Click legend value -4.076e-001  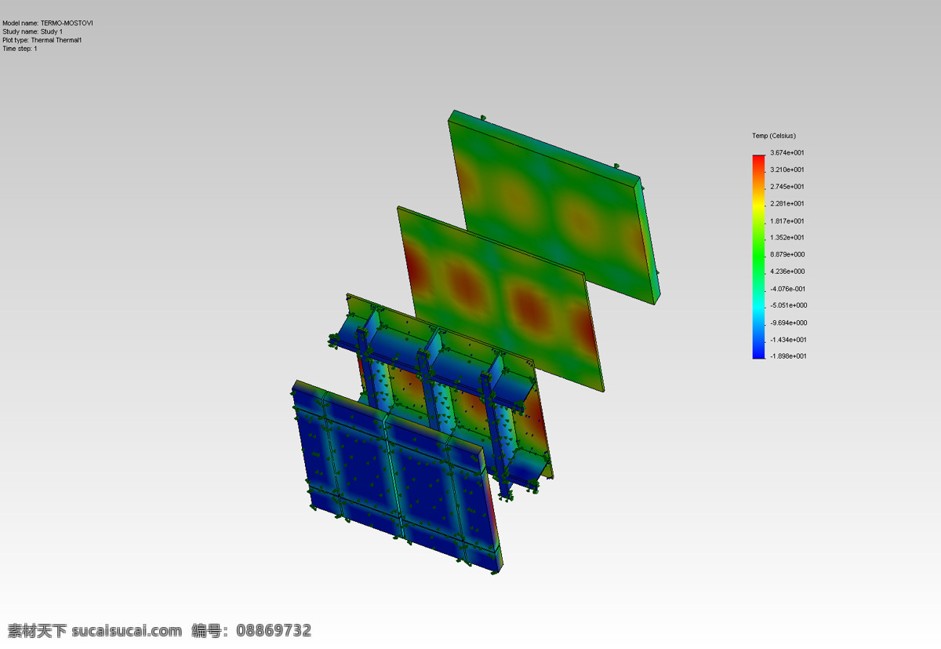pos(788,289)
